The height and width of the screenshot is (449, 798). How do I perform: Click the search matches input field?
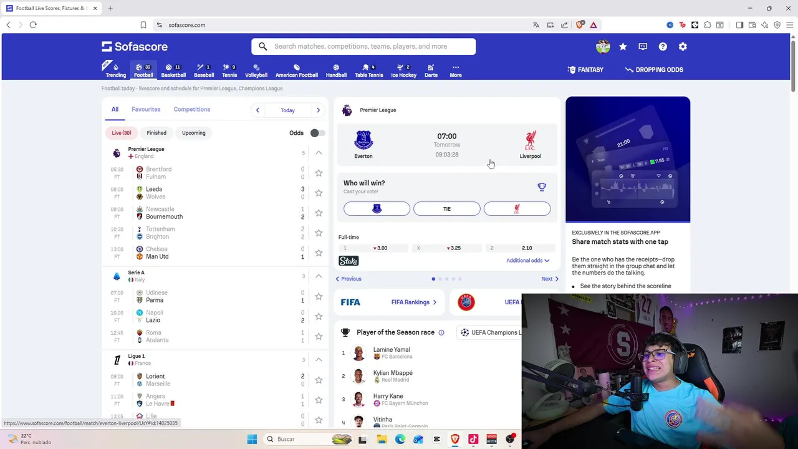pos(363,46)
